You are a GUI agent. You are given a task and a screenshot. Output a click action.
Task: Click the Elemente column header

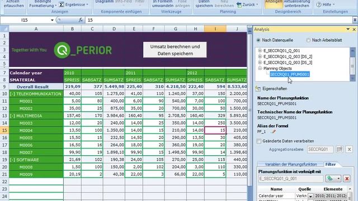point(333,189)
